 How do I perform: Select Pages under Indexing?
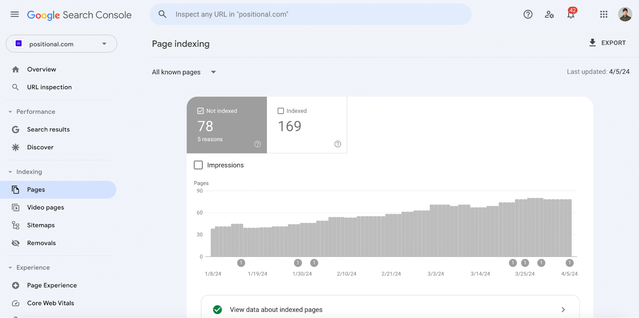pos(58,190)
